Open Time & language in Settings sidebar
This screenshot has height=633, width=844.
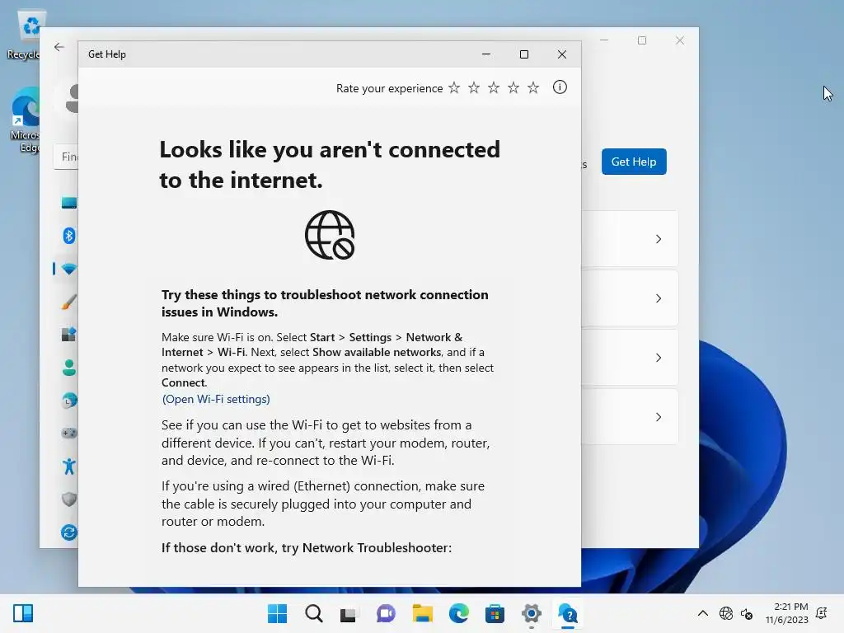69,401
